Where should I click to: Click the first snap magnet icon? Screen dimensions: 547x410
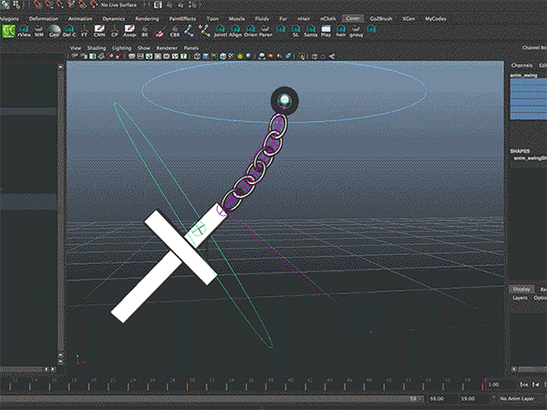[x=38, y=5]
